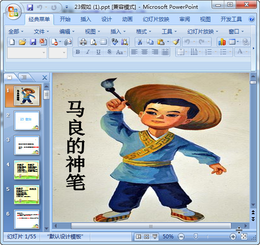The height and width of the screenshot is (245, 260).
Task: Align text left
Action: (x=134, y=52)
